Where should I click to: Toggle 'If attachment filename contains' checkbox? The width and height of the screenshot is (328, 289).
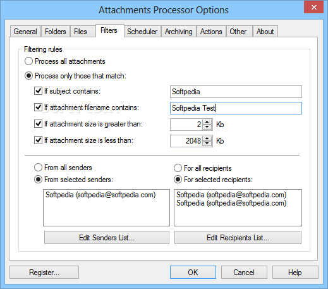tap(38, 108)
